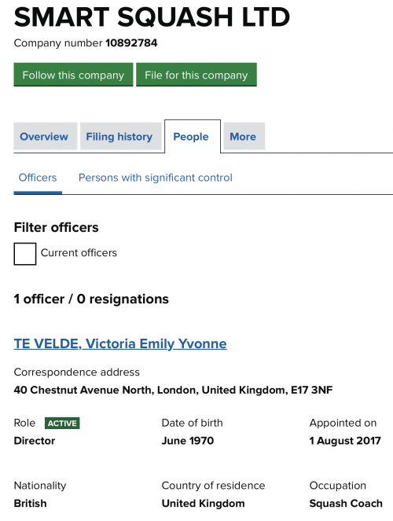Click the Current officers label text

(79, 253)
